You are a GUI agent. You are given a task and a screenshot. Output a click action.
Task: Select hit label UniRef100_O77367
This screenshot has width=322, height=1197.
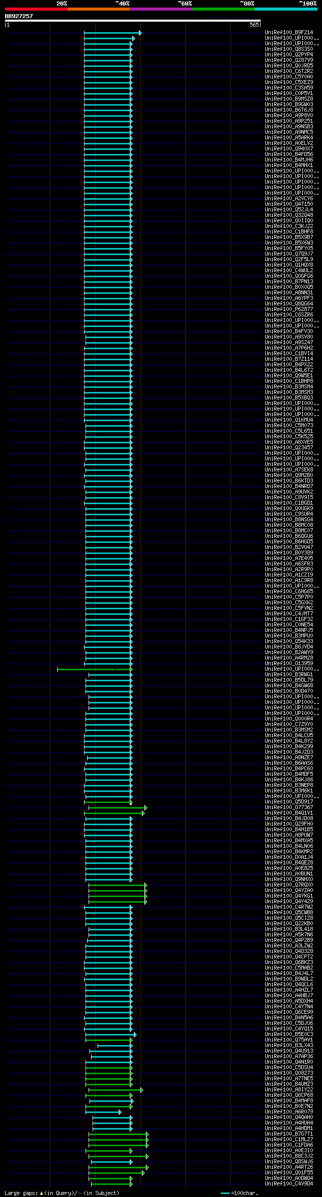click(289, 808)
